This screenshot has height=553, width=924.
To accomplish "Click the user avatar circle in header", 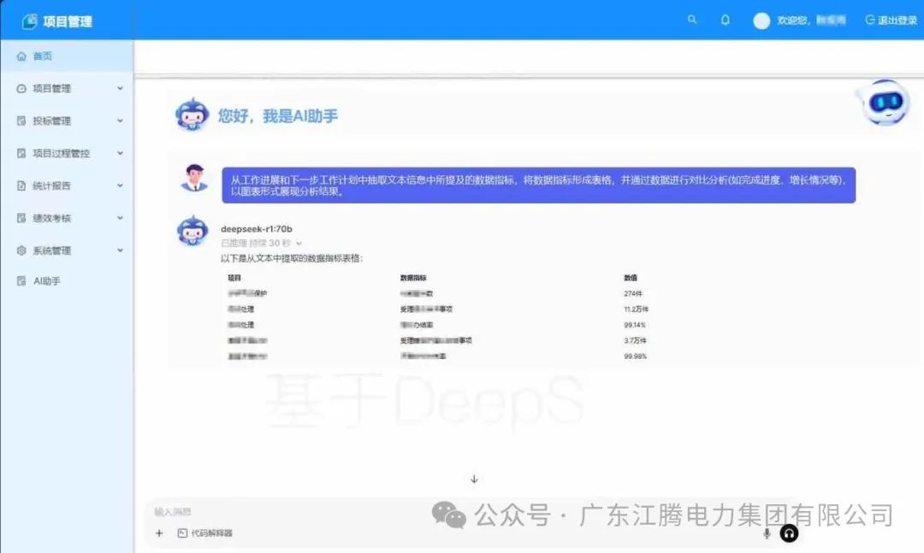I will pyautogui.click(x=761, y=21).
